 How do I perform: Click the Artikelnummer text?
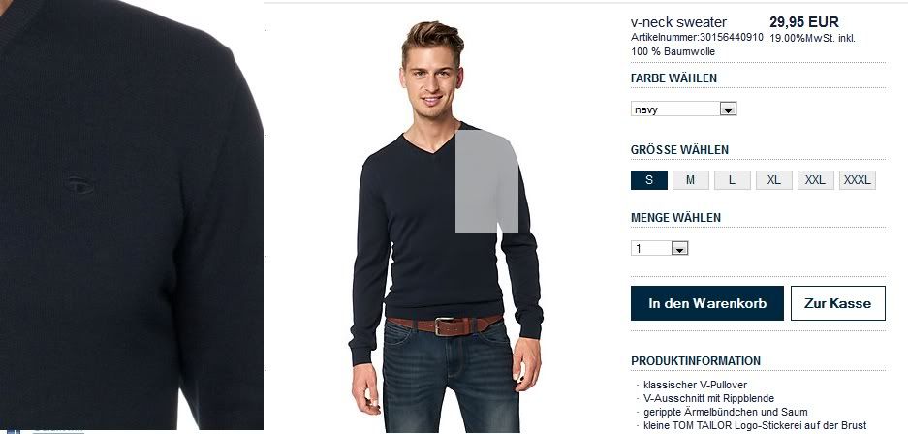[x=697, y=37]
